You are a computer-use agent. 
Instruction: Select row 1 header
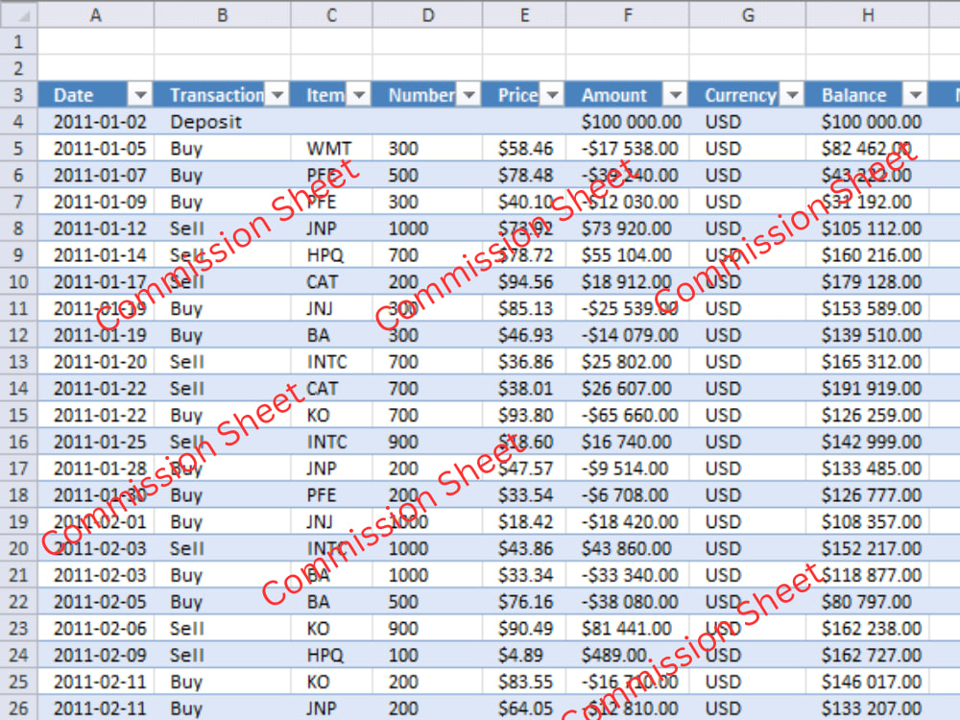point(18,41)
